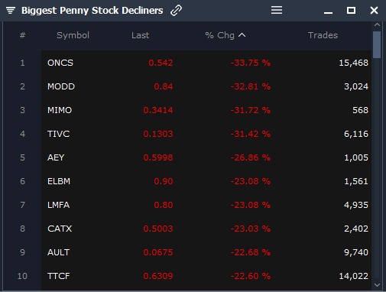Click the TTCF symbol in row 10
This screenshot has height=292, width=386.
coord(59,276)
